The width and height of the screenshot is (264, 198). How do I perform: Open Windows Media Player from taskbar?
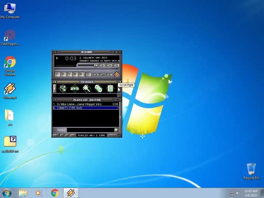tap(39, 193)
